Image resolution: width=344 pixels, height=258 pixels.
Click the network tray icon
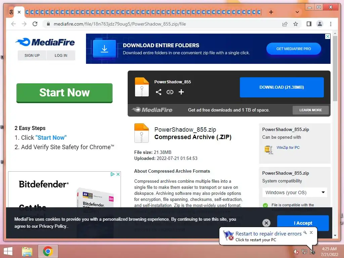pos(304,252)
